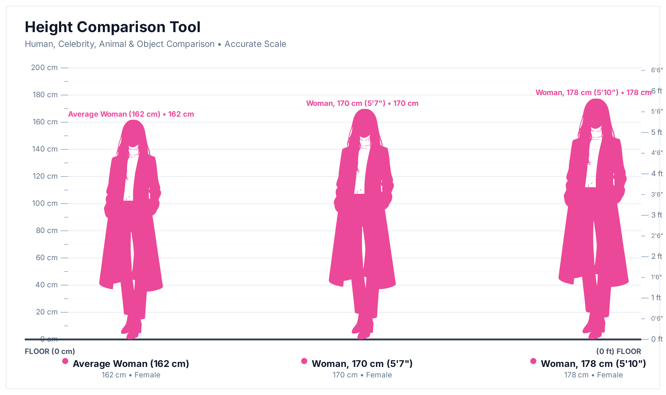Screen dimensions: 666x395
Task: Click the '0'6"' axis label
Action: [x=657, y=319]
